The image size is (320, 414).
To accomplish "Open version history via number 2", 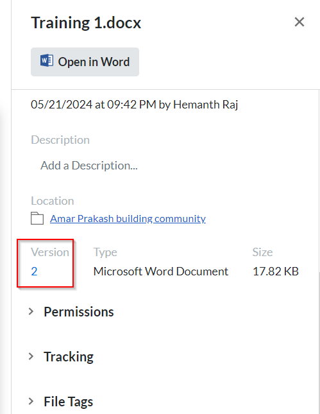I will [34, 272].
